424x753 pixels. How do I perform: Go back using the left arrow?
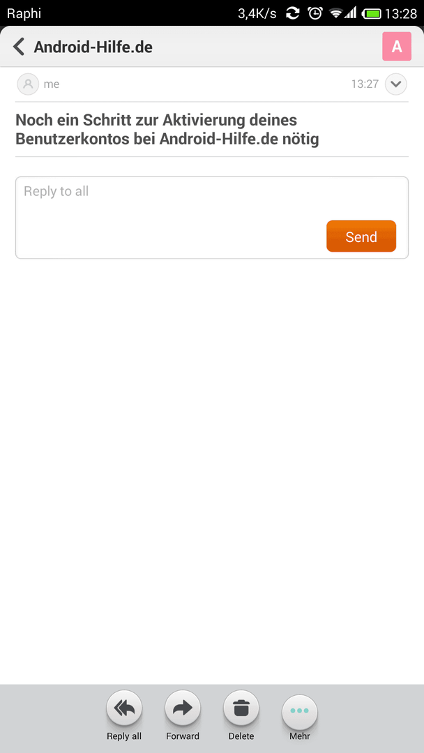point(18,47)
